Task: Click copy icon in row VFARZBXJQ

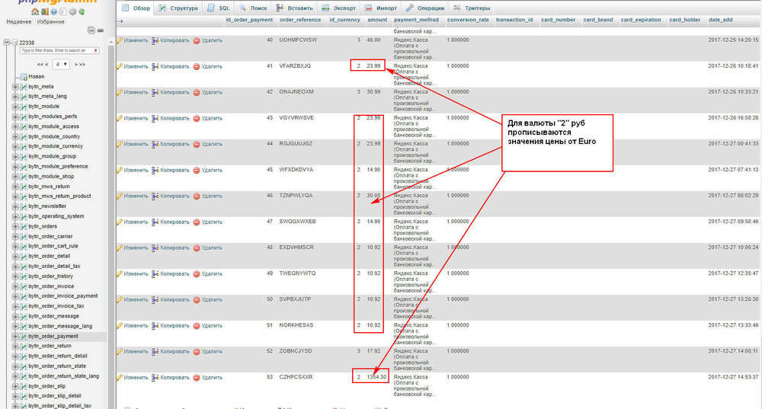Action: point(155,66)
